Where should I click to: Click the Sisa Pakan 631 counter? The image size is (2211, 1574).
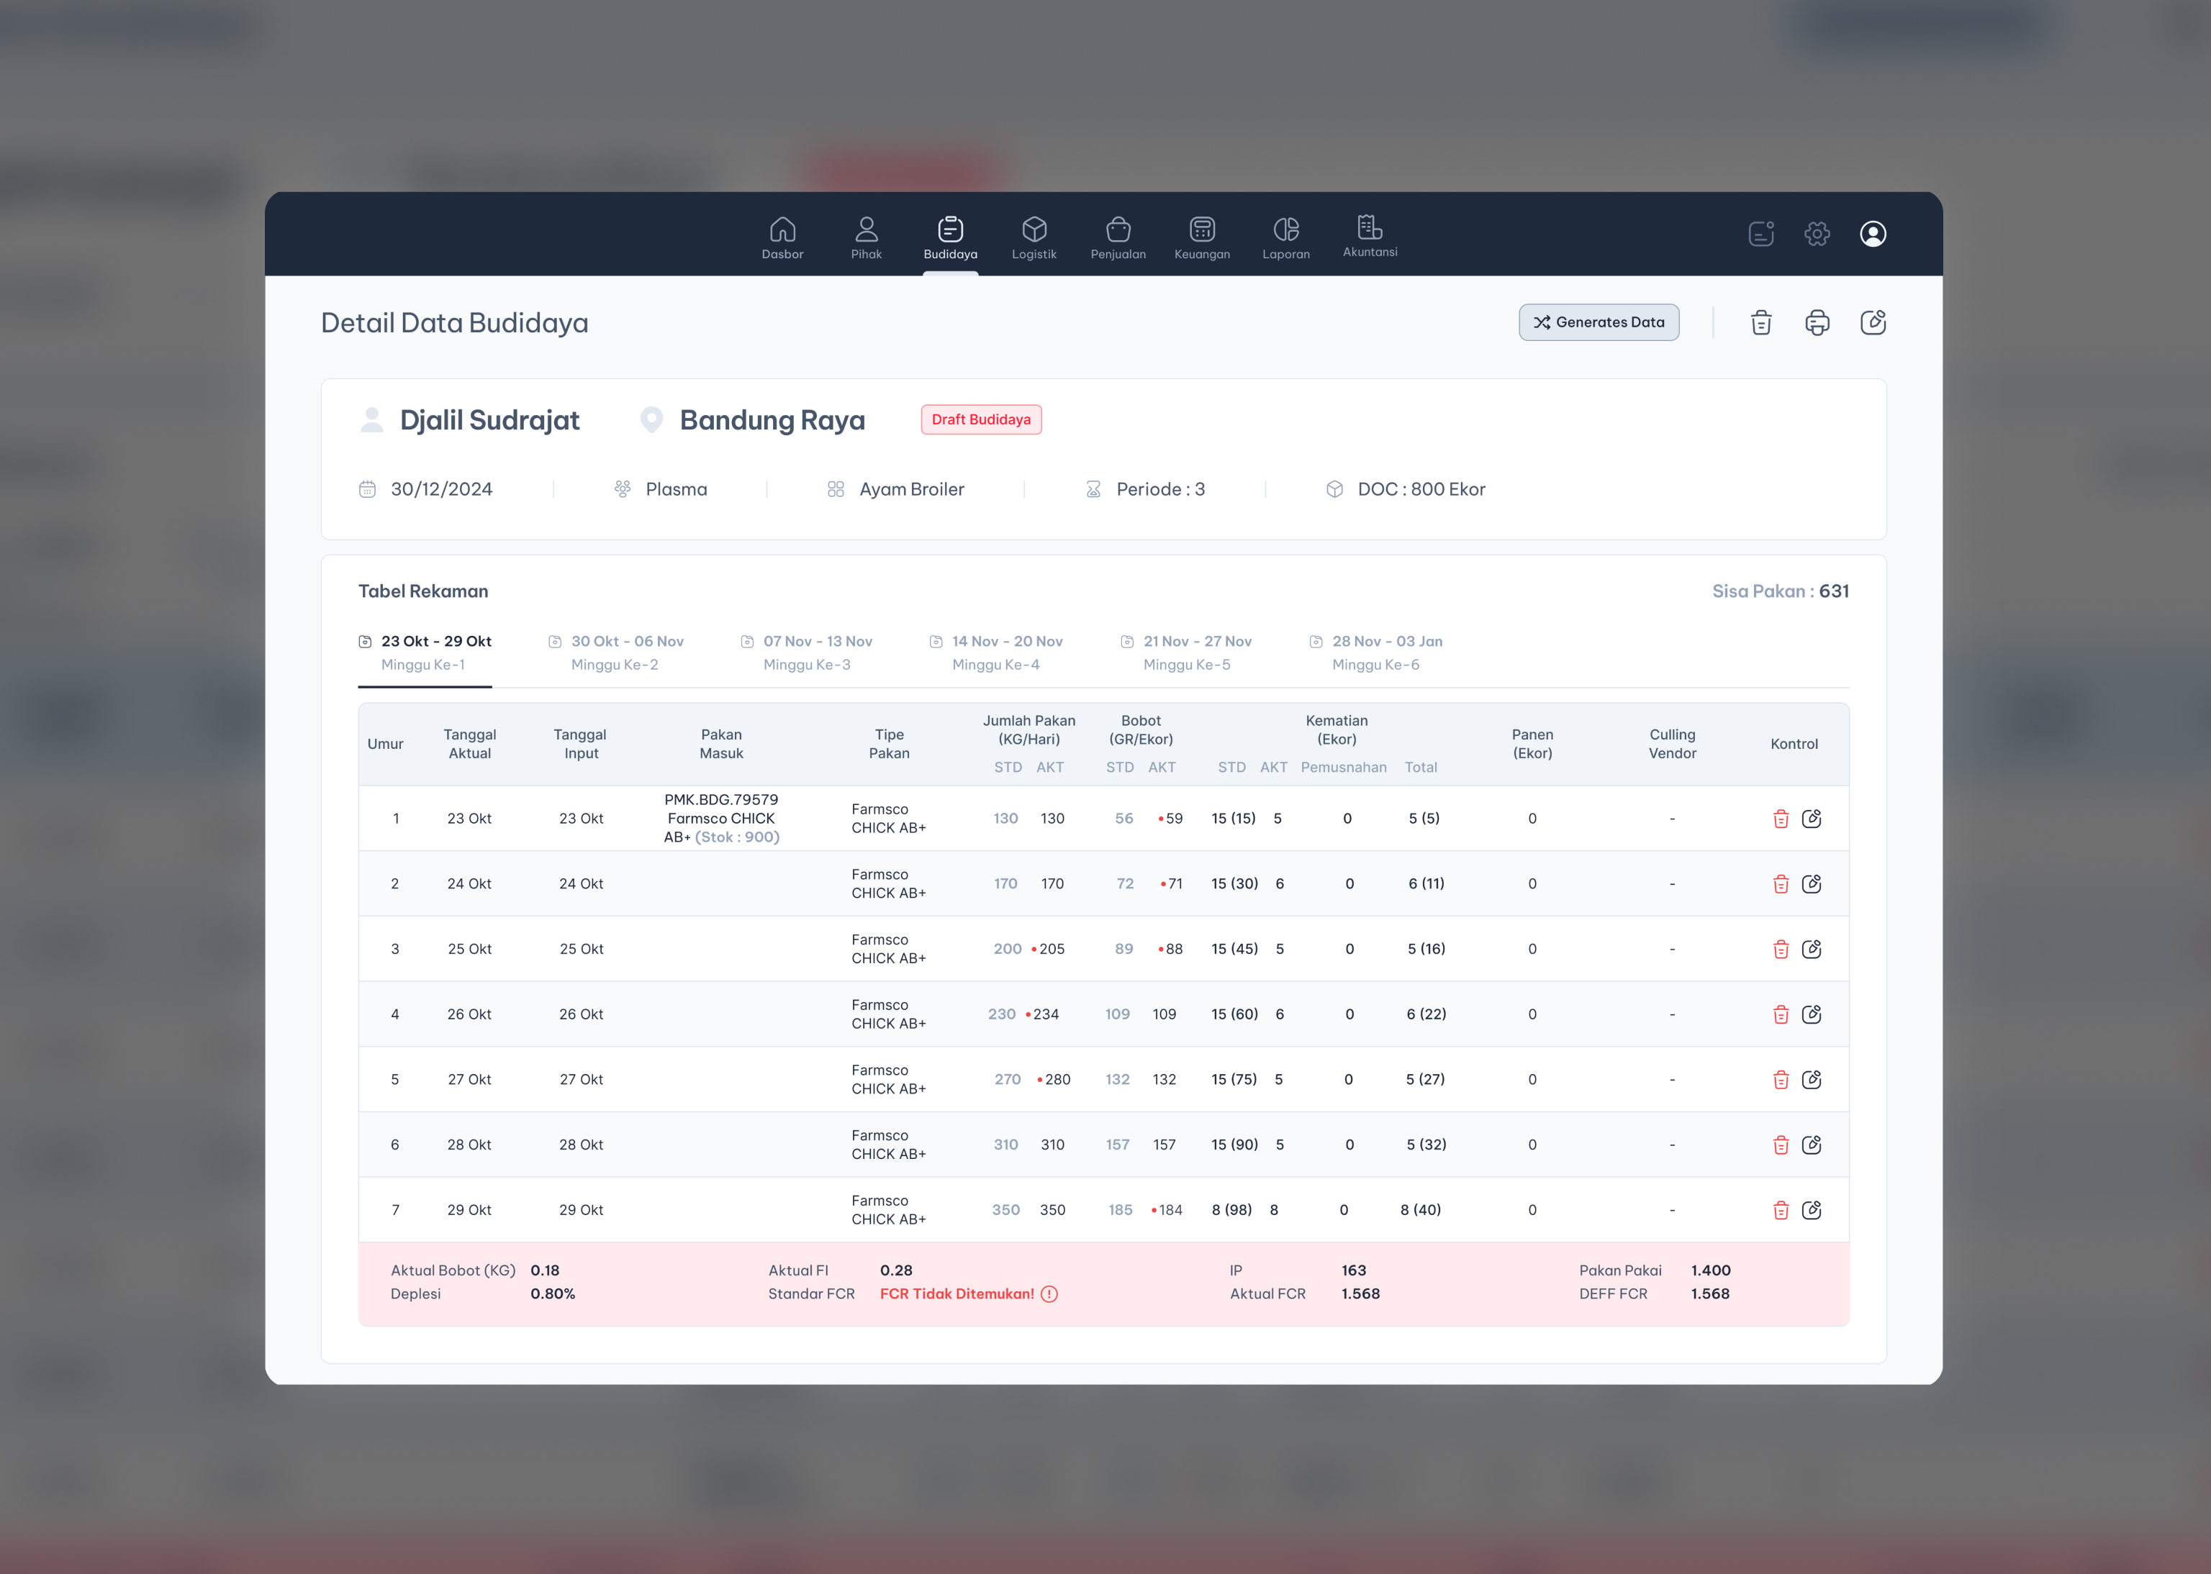click(1781, 590)
